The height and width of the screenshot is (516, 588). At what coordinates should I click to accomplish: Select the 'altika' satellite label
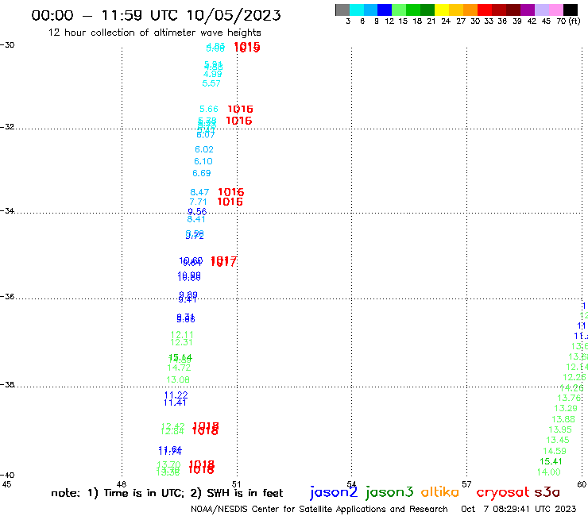(x=440, y=491)
